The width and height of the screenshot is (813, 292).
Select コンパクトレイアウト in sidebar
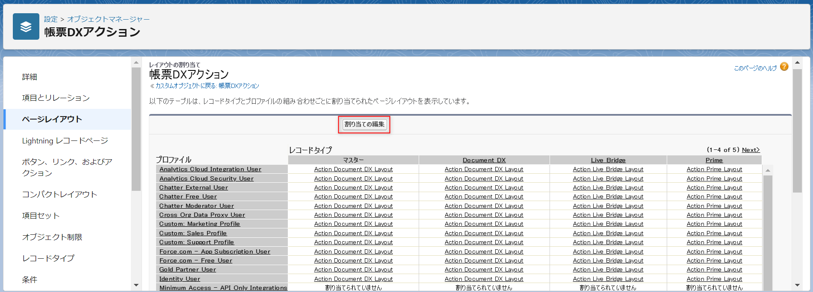(x=59, y=194)
